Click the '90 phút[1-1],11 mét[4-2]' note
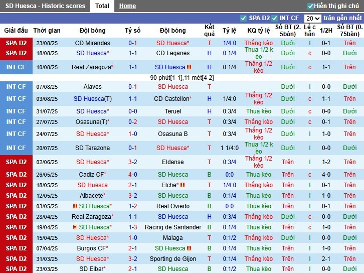The image size is (364, 273). point(182,78)
